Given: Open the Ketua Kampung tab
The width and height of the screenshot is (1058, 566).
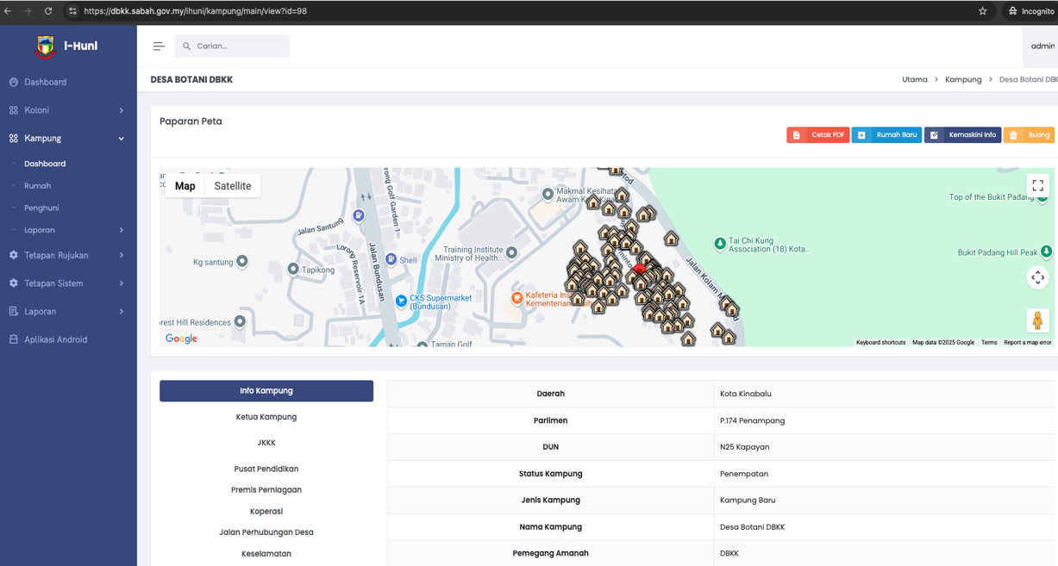Looking at the screenshot, I should coord(266,417).
